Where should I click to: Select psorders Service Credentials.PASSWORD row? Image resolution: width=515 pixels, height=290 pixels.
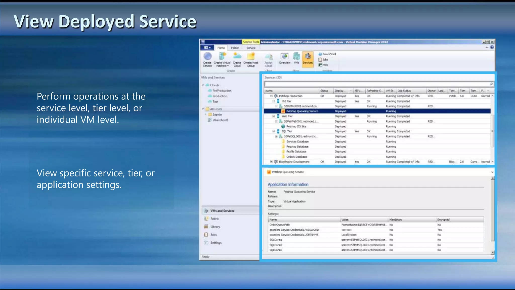pos(376,230)
